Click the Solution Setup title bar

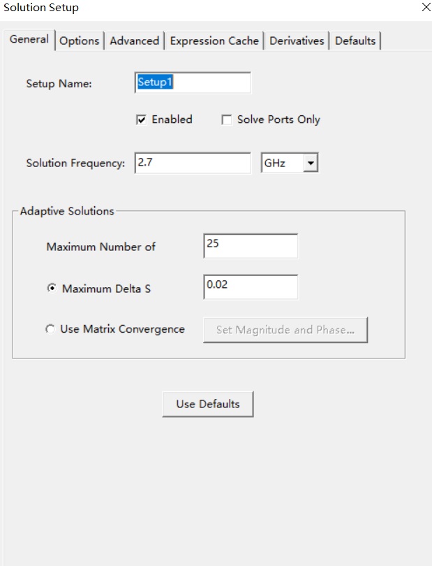(x=209, y=8)
